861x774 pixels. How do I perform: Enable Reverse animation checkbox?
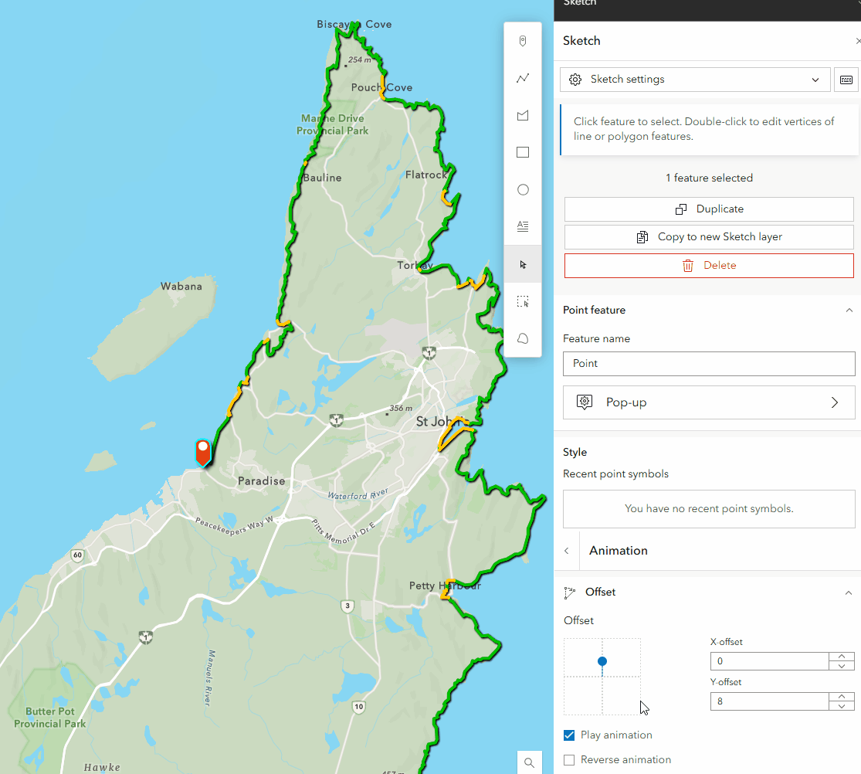[x=569, y=760]
